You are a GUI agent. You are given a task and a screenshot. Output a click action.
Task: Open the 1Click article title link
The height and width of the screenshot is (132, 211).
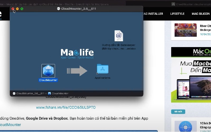[x=205, y=125]
